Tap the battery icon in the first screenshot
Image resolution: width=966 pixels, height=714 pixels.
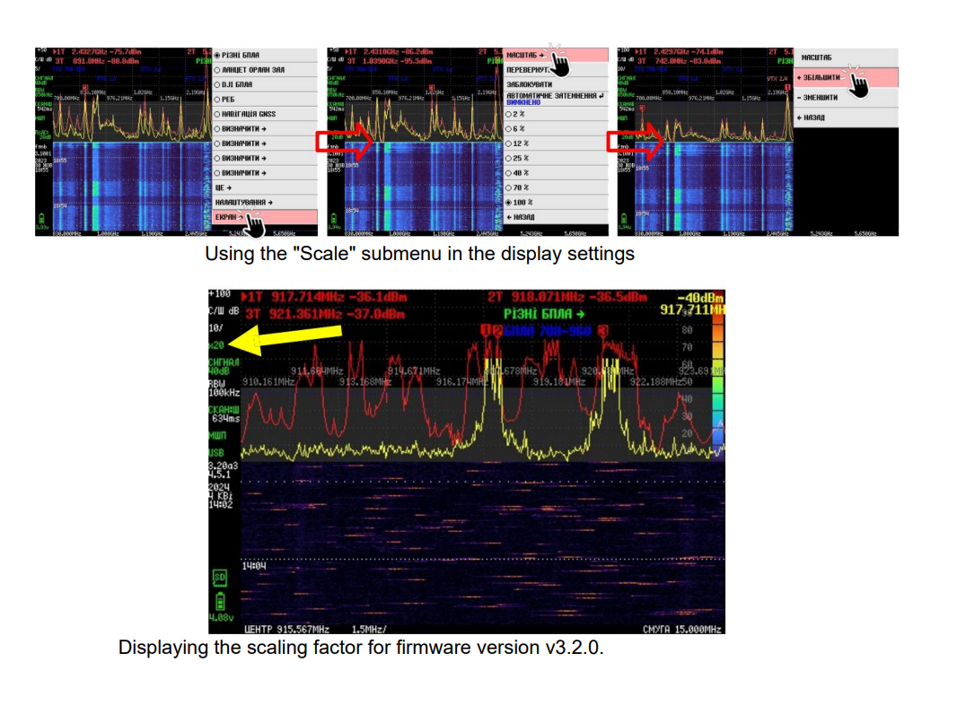41,218
